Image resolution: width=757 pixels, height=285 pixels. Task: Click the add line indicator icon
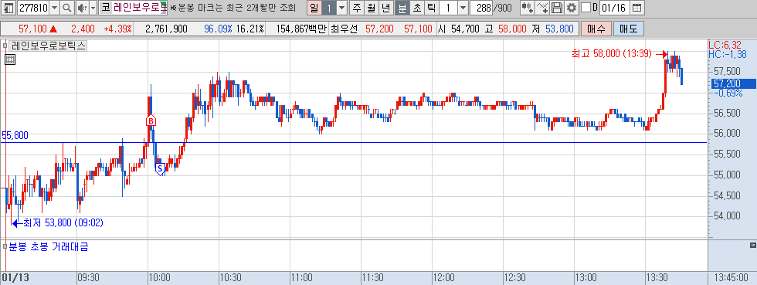click(542, 8)
